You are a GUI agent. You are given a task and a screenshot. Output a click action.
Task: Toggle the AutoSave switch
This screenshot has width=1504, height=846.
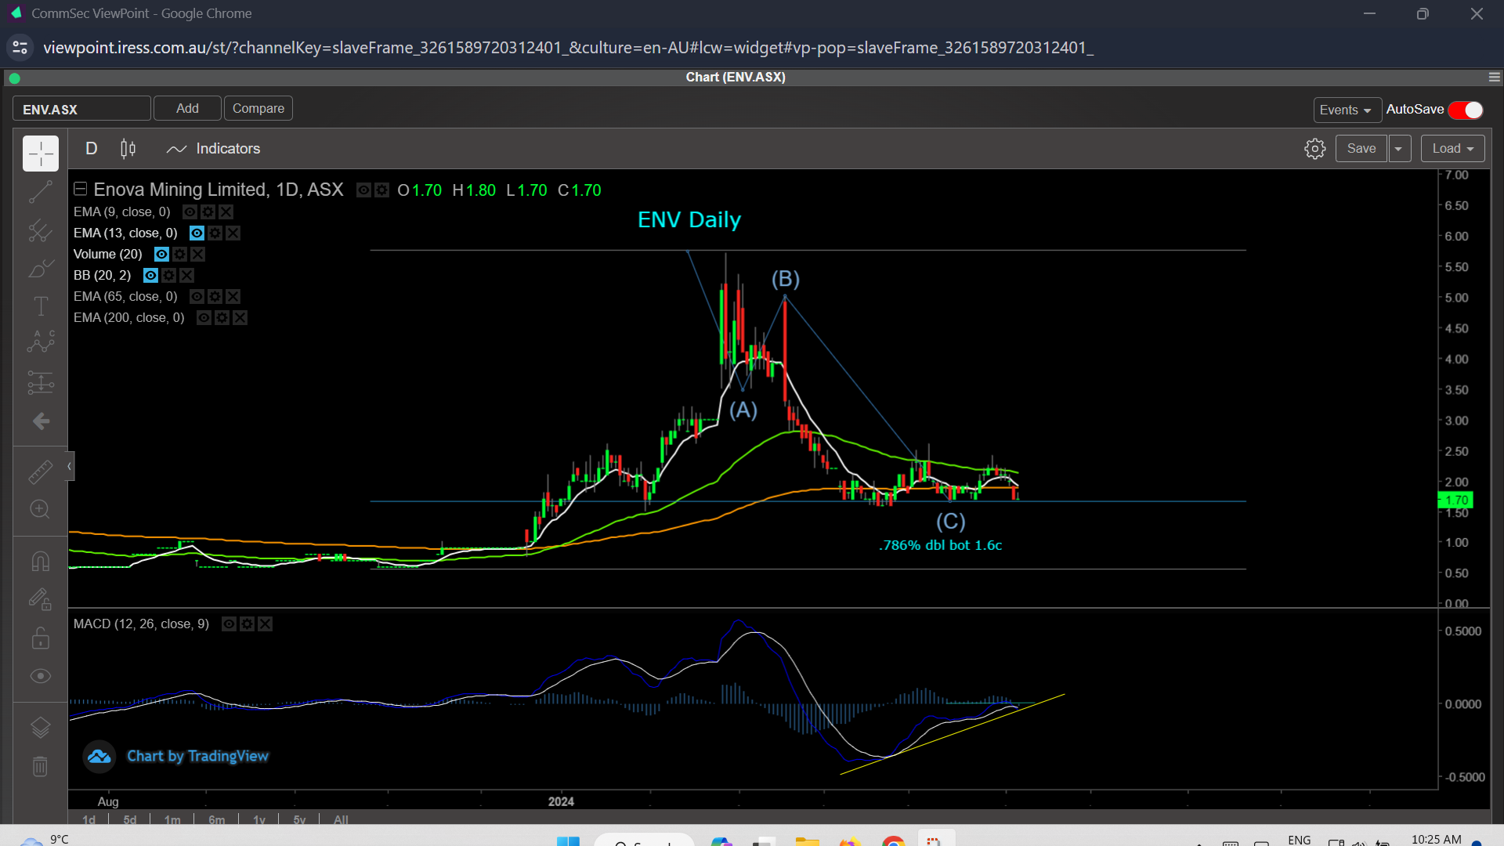1466,110
